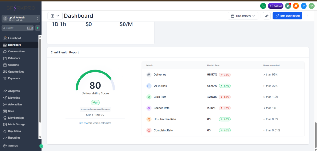The width and height of the screenshot is (317, 151).
Task: Open the three-dot dashboard options menu
Action: tap(308, 16)
